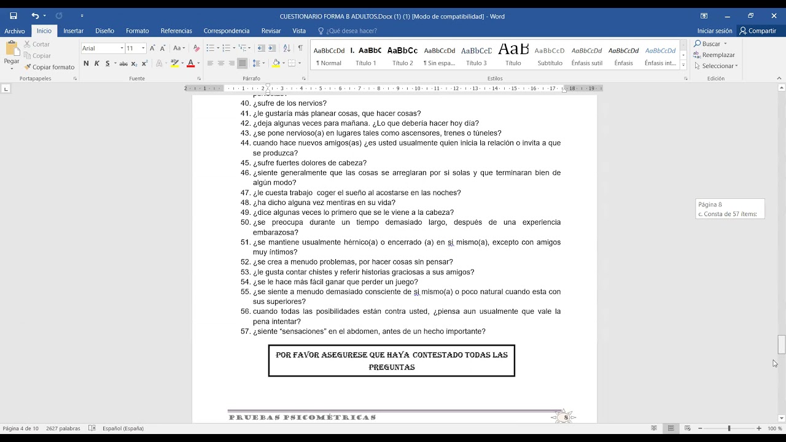Click the decrease indent icon
Viewport: 786px width, 442px height.
coord(262,48)
